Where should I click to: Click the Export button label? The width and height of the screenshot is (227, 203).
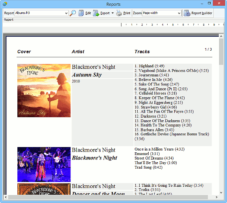(105, 13)
